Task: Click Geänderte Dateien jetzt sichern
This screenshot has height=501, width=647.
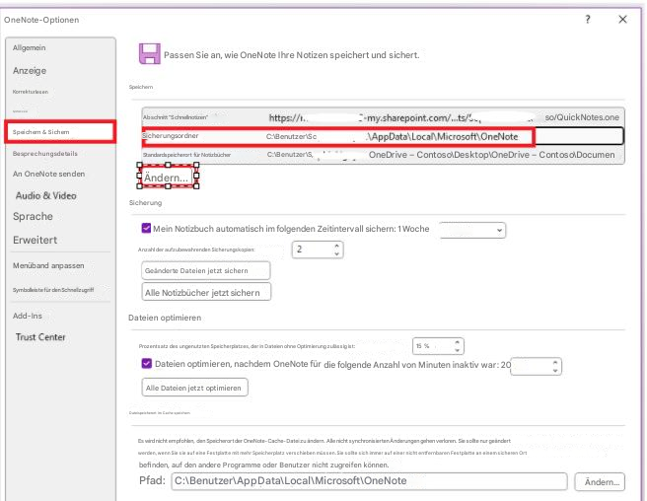Action: click(x=206, y=271)
